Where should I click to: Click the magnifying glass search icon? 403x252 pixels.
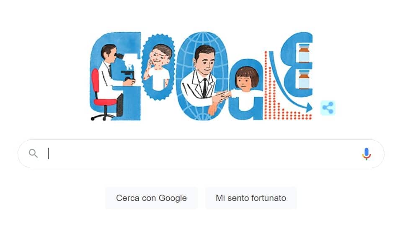click(34, 154)
